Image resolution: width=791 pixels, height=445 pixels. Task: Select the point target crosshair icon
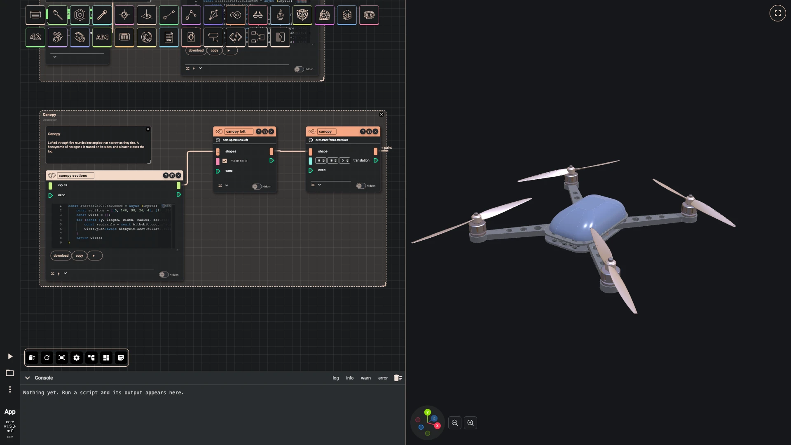coord(124,15)
